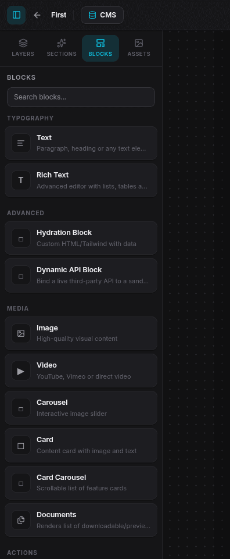Click the Search blocks input field
The width and height of the screenshot is (230, 559).
[81, 97]
